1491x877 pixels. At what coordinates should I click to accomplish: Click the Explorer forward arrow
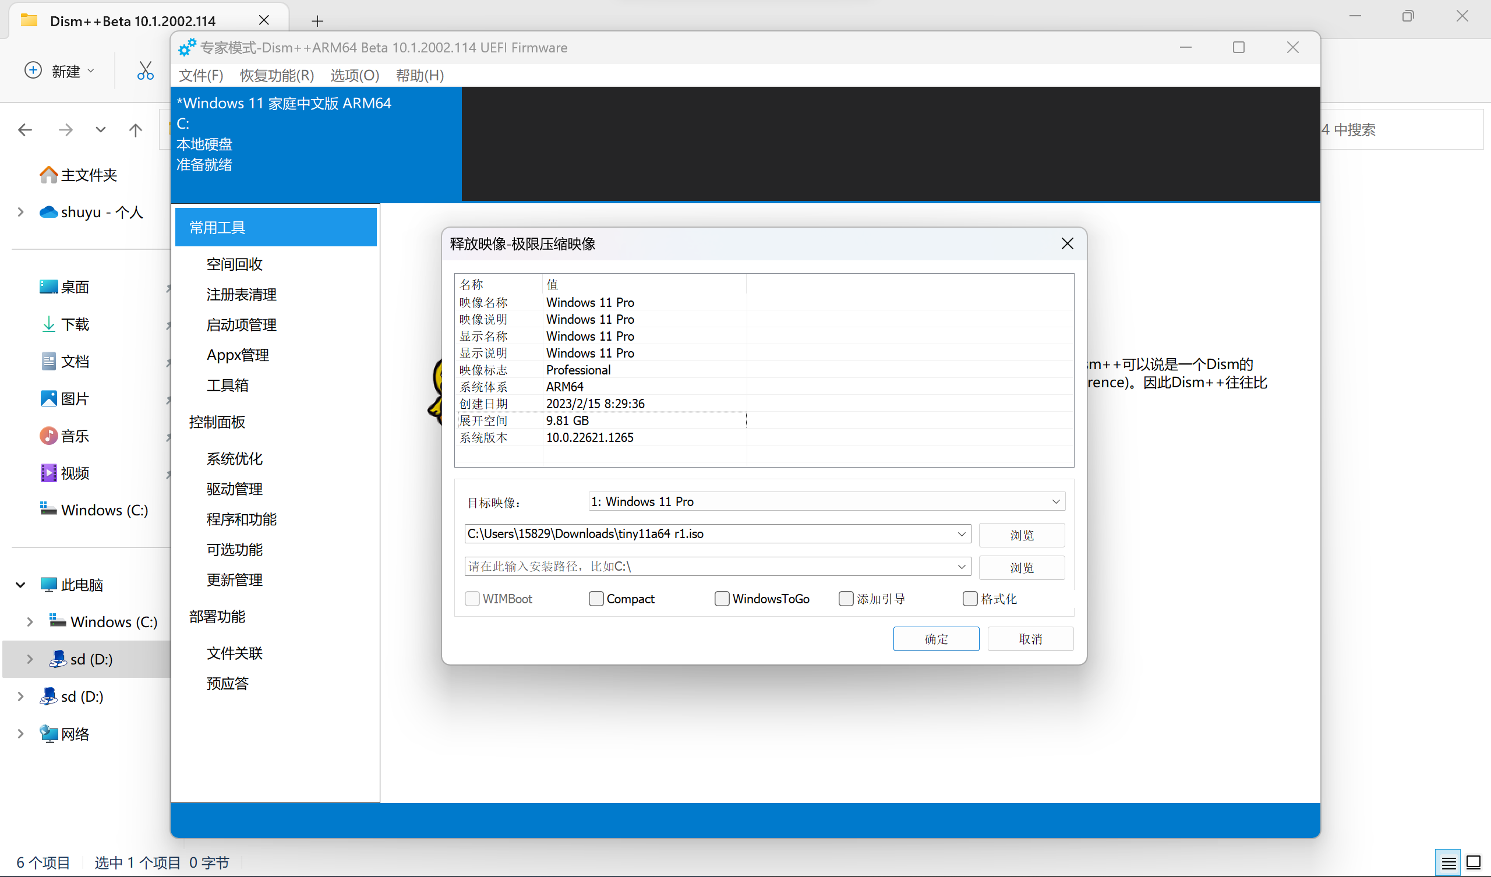[x=65, y=130]
